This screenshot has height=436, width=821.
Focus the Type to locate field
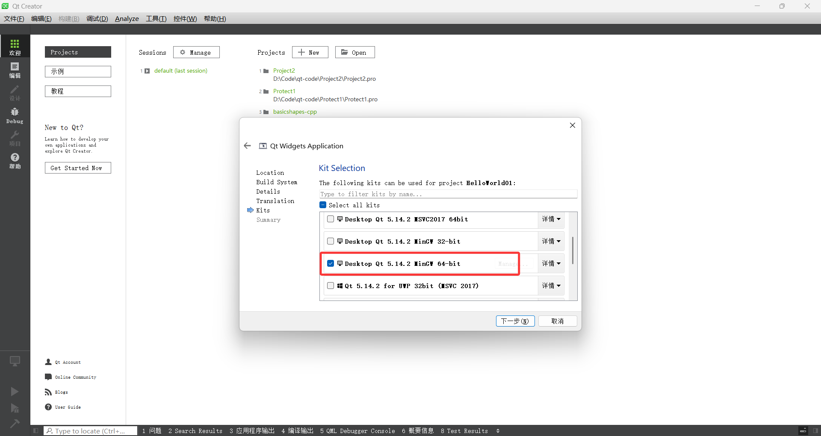point(91,431)
